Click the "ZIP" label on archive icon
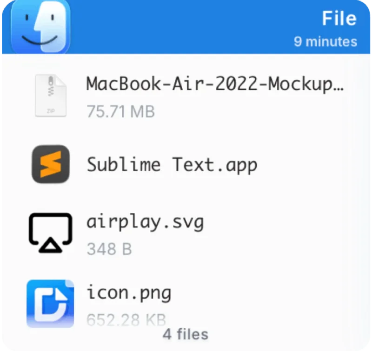Image resolution: width=372 pixels, height=351 pixels. tap(51, 111)
